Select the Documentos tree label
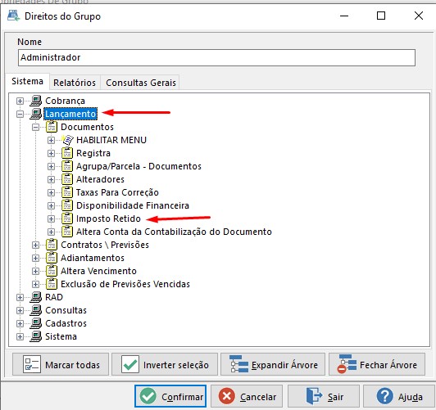The image size is (436, 410). click(88, 127)
